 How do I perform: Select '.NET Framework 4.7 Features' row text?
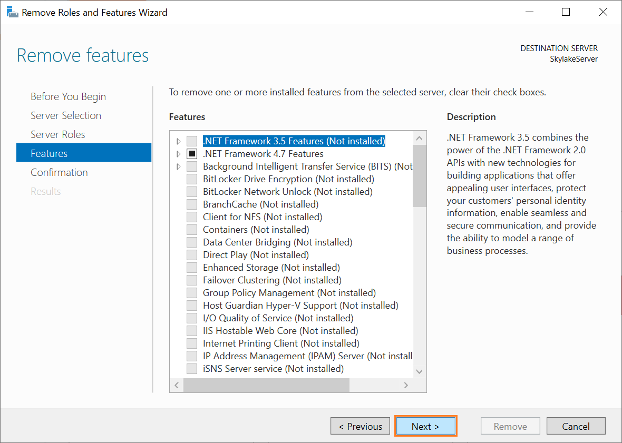[263, 154]
